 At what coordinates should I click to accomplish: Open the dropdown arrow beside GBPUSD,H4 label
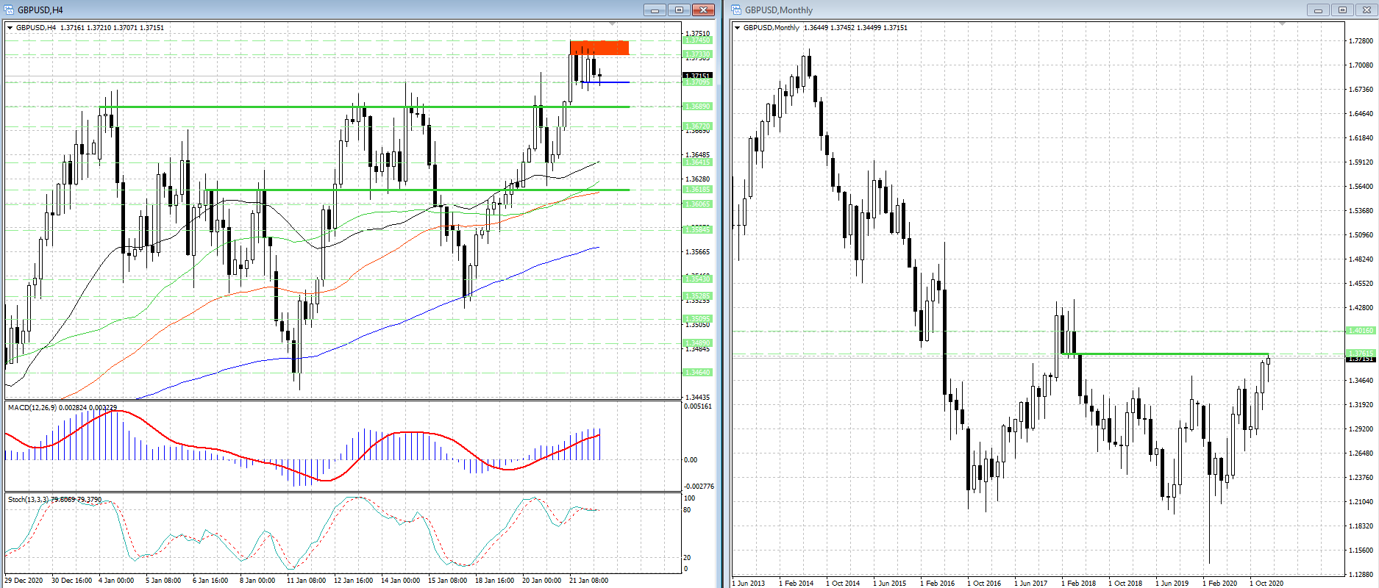10,28
